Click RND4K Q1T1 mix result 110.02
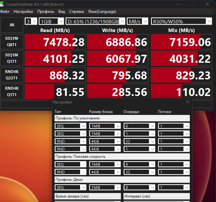 click(182, 92)
